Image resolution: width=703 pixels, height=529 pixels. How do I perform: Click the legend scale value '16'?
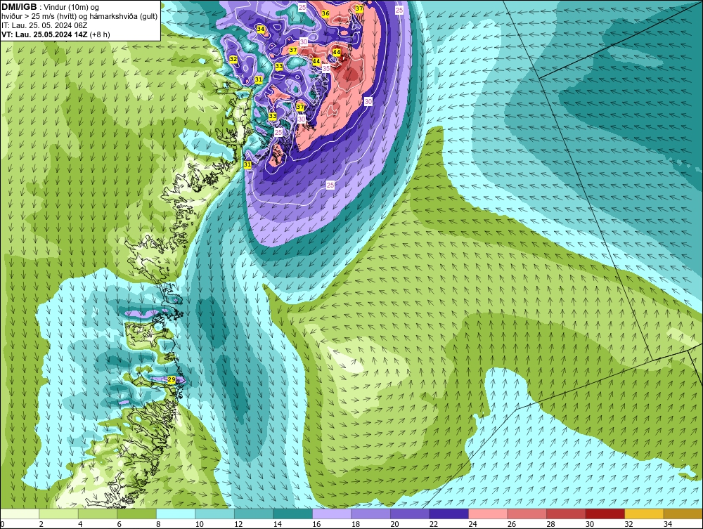(316, 524)
